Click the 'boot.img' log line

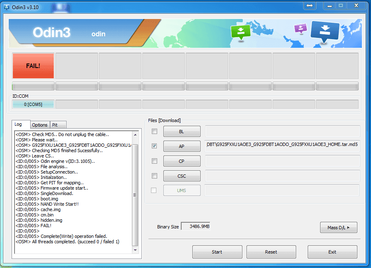37,199
